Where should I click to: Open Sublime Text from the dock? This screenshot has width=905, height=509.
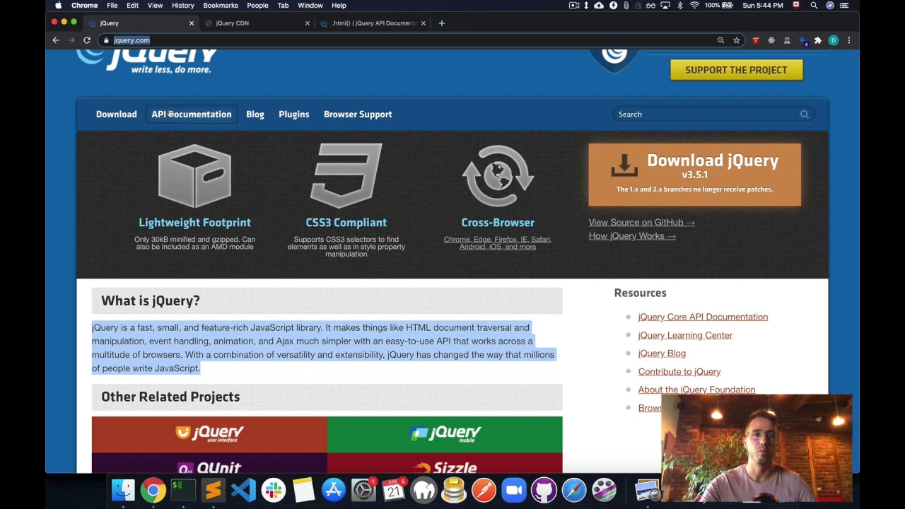pyautogui.click(x=213, y=491)
